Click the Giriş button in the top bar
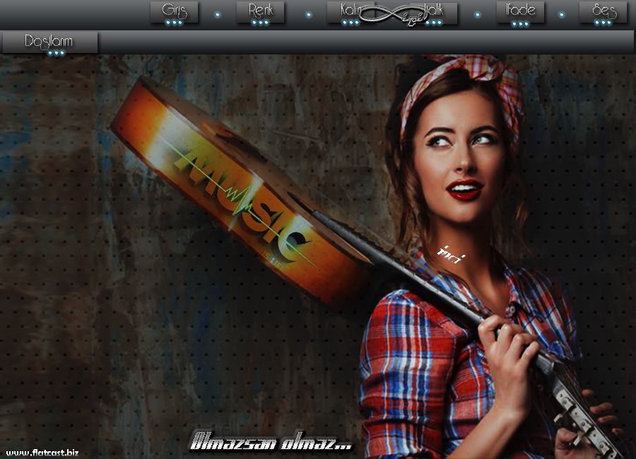The image size is (636, 459). pos(174,13)
